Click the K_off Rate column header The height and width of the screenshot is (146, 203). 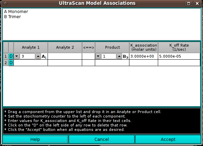pyautogui.click(x=179, y=47)
